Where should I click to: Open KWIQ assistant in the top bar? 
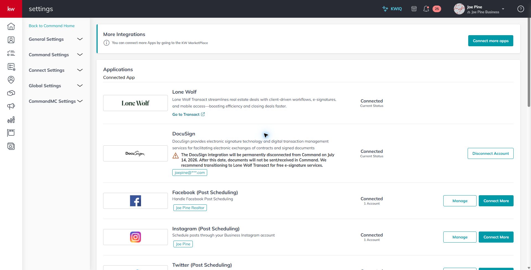coord(392,9)
